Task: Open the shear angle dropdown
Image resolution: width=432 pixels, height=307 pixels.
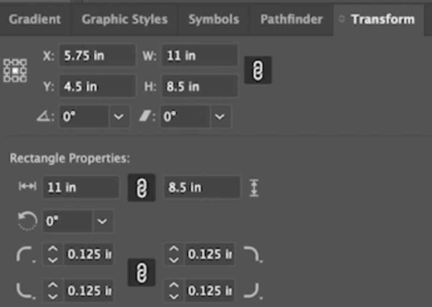Action: (x=220, y=117)
